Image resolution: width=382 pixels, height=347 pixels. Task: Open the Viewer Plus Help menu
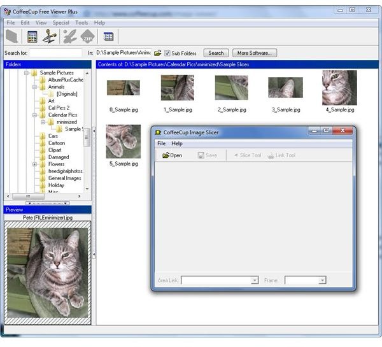pos(99,23)
